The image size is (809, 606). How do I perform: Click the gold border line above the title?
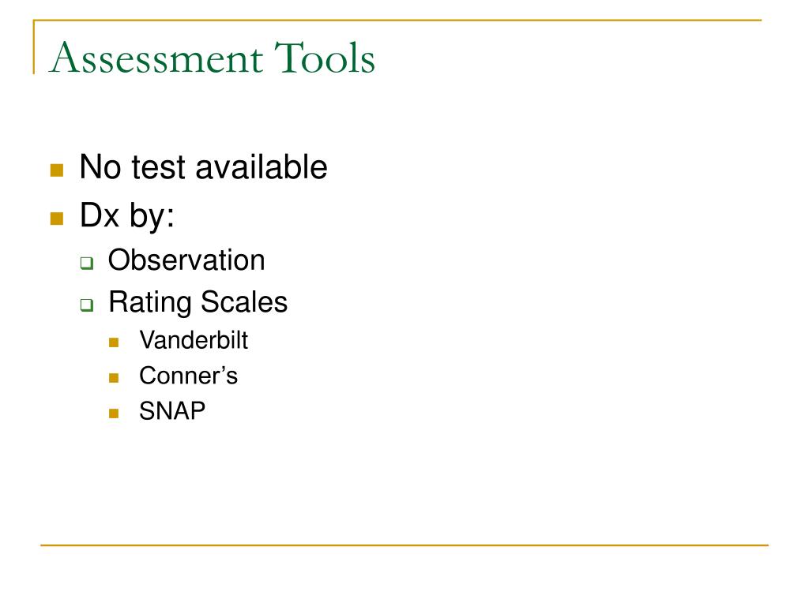click(397, 20)
